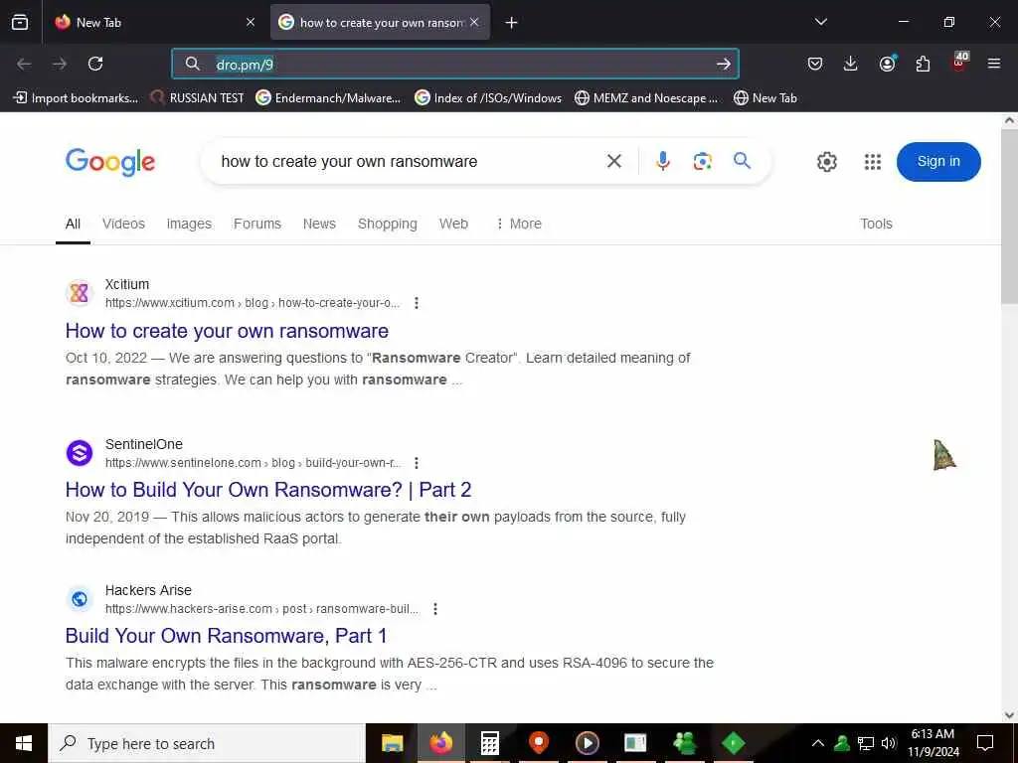Click the page vertical scrollbar thumb
Screen dimensions: 1018x763
[x=1010, y=216]
